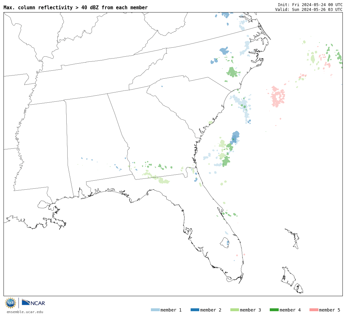The image size is (346, 316).
Task: Click the large pink member 5 blob offshore
Action: [277, 97]
